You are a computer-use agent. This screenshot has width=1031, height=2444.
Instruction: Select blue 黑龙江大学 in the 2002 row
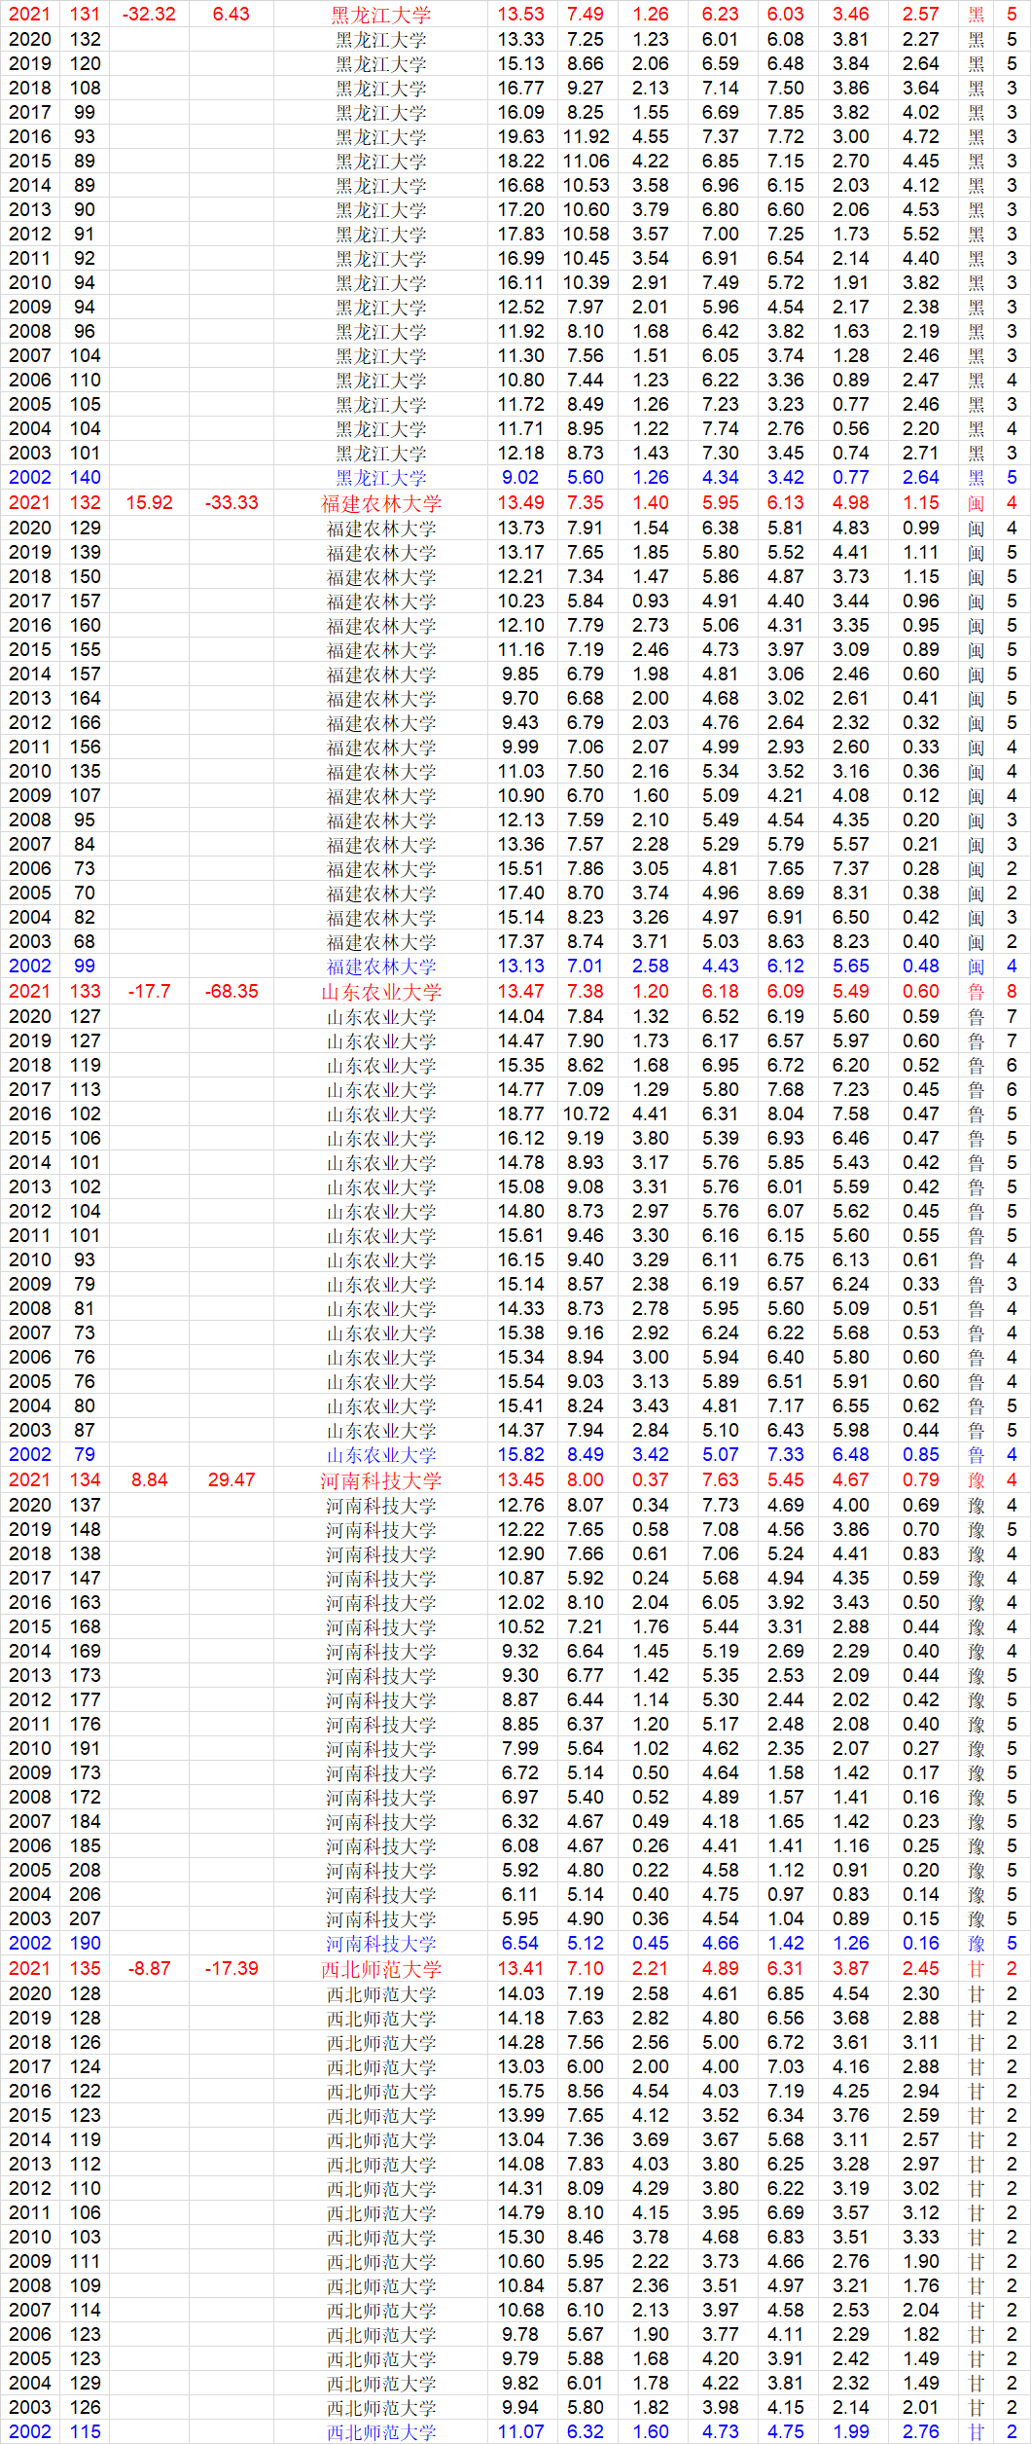coord(380,478)
